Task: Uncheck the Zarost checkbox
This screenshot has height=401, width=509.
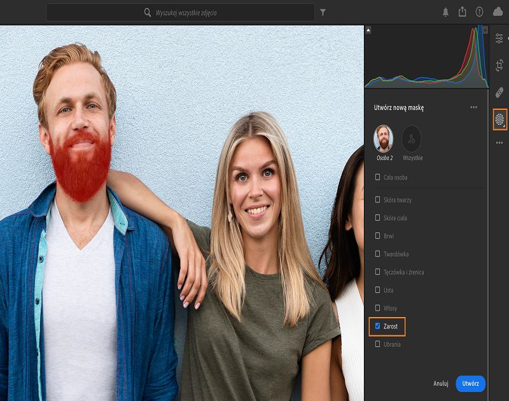Action: tap(377, 326)
